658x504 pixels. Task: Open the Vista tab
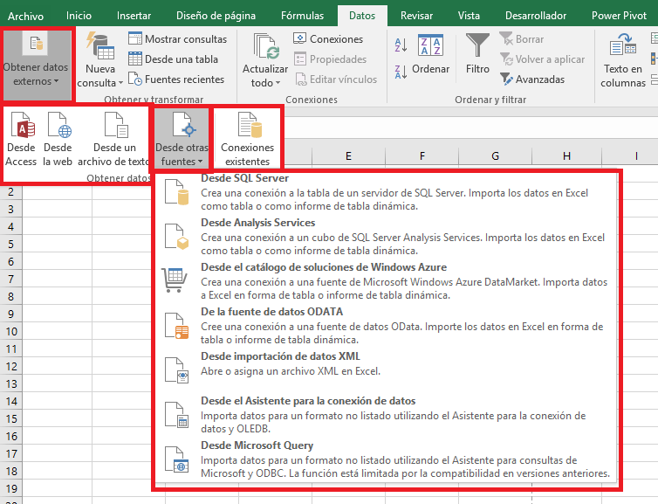point(469,16)
